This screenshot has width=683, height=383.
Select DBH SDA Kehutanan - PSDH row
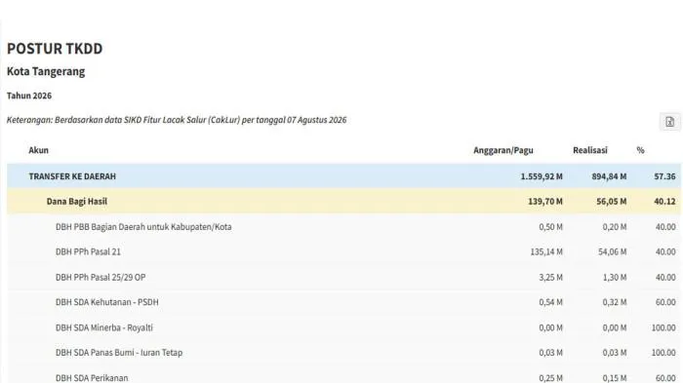343,302
